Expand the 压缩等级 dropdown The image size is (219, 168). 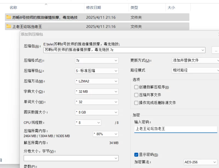(97, 71)
